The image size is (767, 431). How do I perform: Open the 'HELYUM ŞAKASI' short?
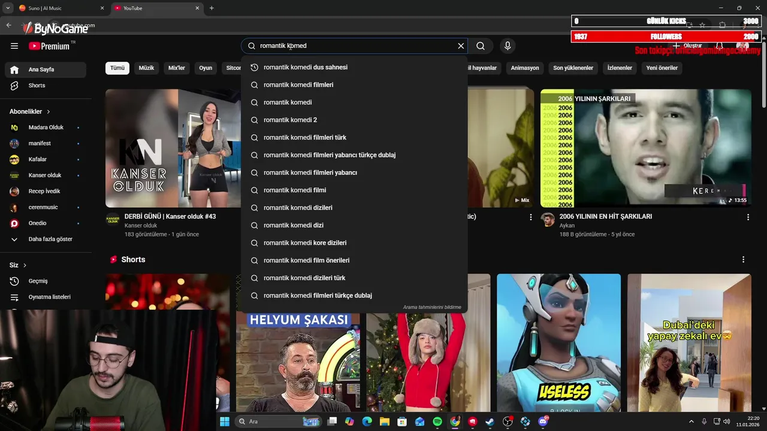click(x=298, y=361)
